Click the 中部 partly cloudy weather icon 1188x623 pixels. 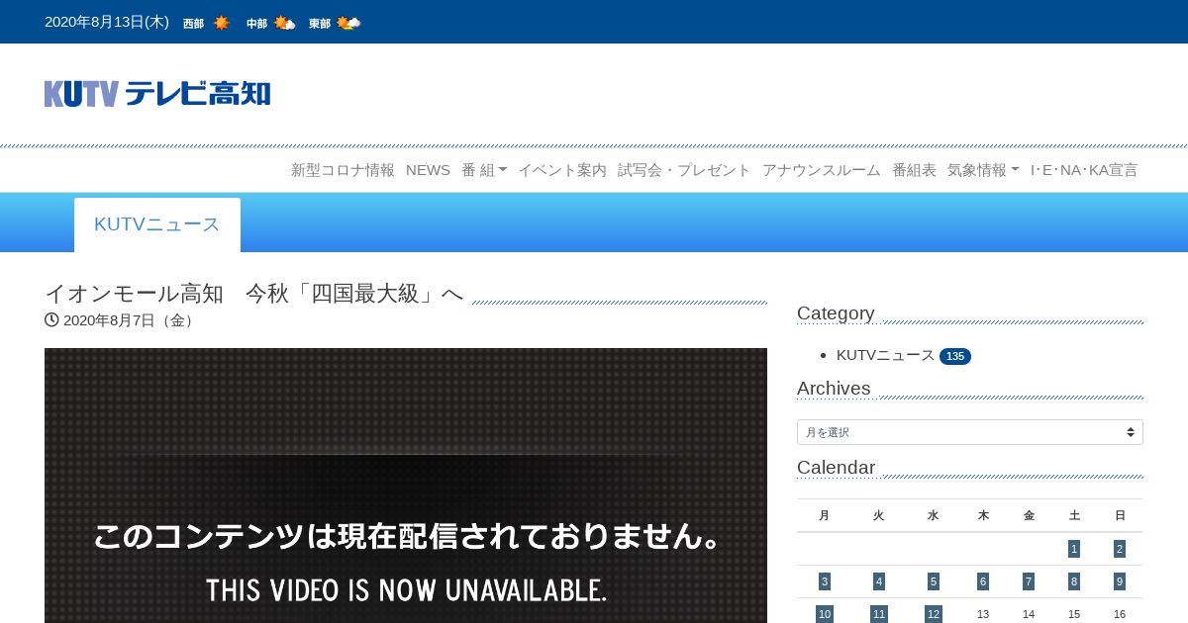[285, 23]
